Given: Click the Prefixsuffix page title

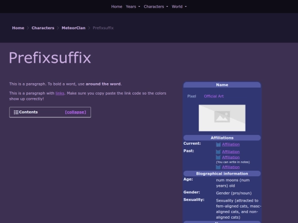Looking at the screenshot, I should point(50,58).
